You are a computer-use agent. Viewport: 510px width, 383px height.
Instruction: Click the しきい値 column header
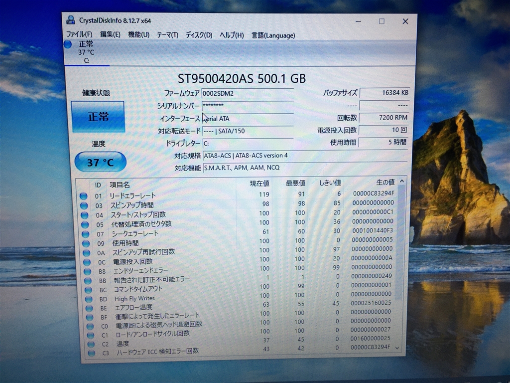[x=330, y=183]
